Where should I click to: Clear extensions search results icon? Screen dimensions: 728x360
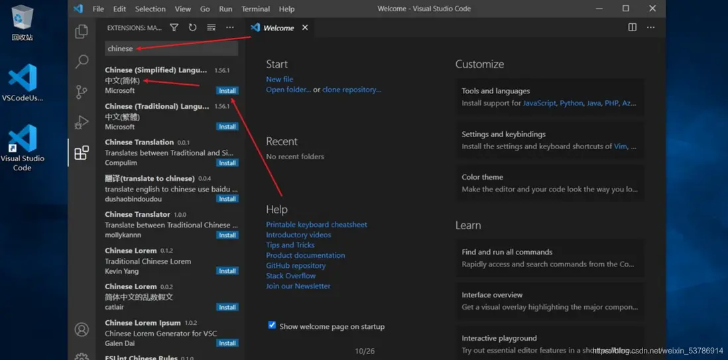tap(211, 28)
